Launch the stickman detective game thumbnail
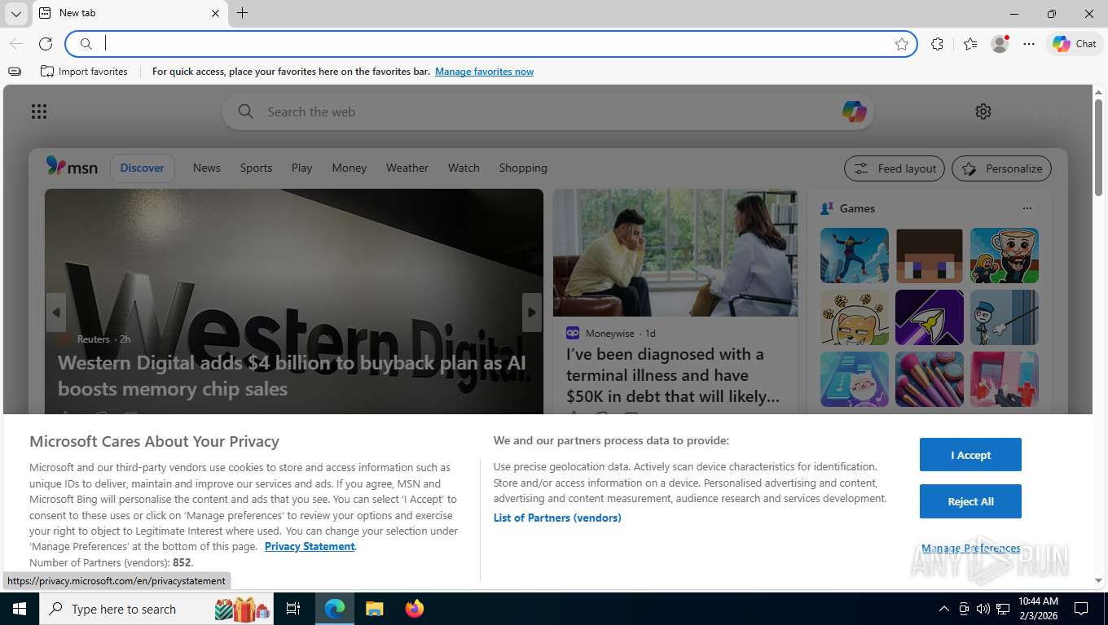The width and height of the screenshot is (1108, 625). pos(1005,317)
